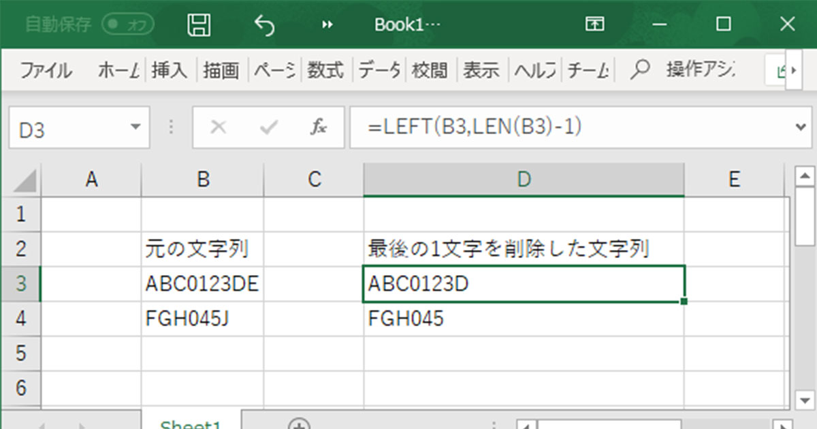Open the ファイル tab
817x429 pixels.
tap(45, 69)
